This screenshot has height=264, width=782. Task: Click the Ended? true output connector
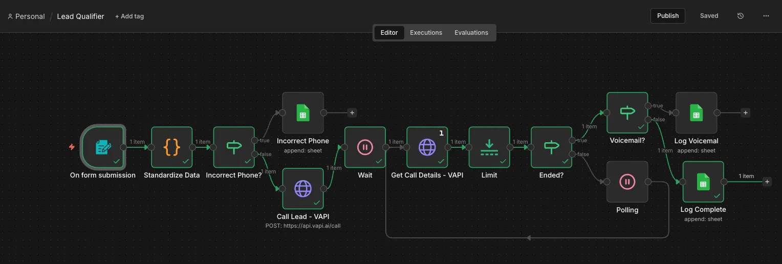click(x=572, y=140)
